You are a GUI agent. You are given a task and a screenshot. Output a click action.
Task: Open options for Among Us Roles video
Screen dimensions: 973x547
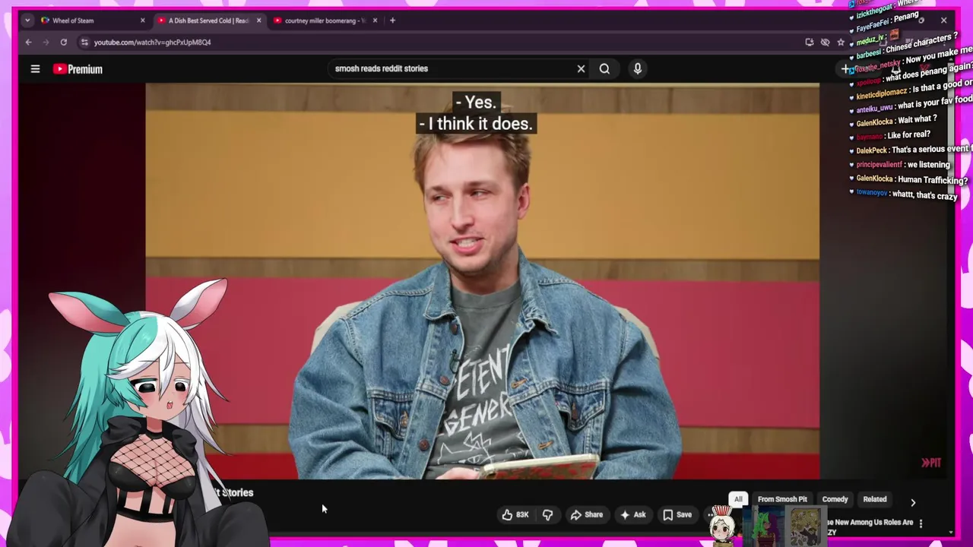click(921, 523)
